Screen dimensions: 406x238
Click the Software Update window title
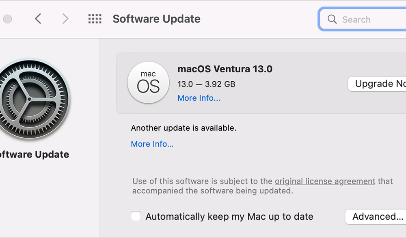pyautogui.click(x=157, y=19)
